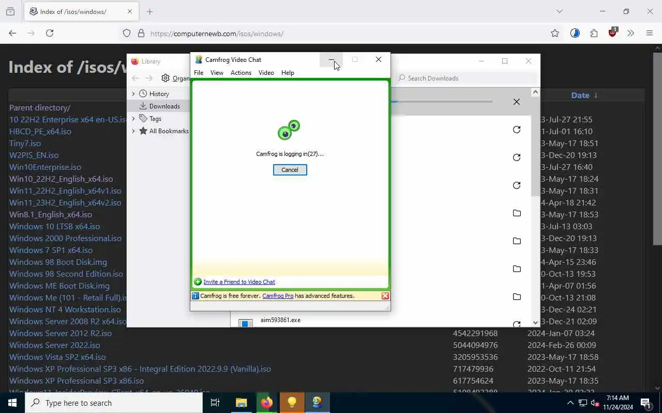This screenshot has height=413, width=662.
Task: Download Tiny7.iso
Action: tap(25, 144)
